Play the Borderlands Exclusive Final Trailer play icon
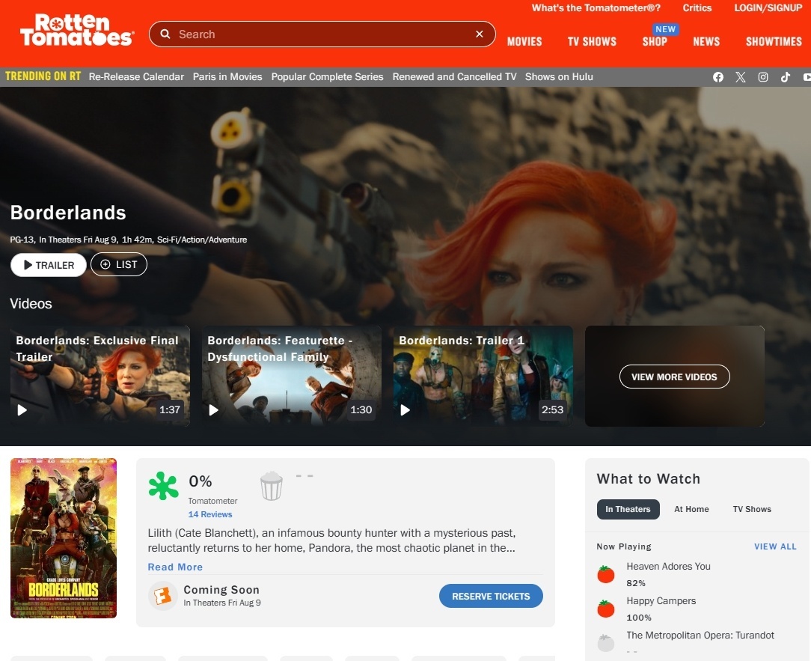Viewport: 811px width, 661px height. 22,410
